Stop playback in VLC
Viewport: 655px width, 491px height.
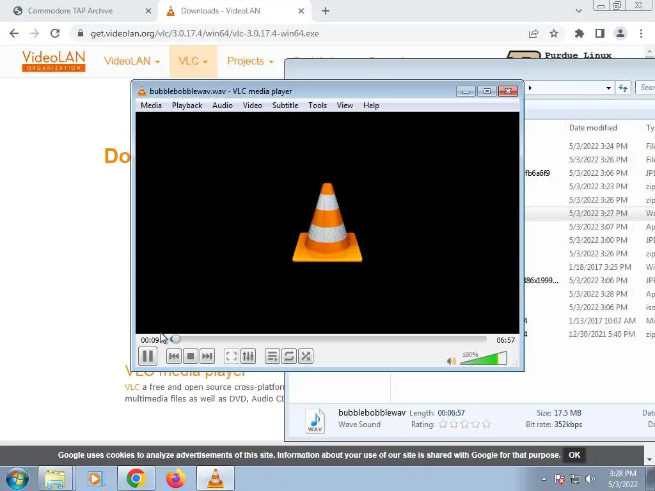point(191,356)
